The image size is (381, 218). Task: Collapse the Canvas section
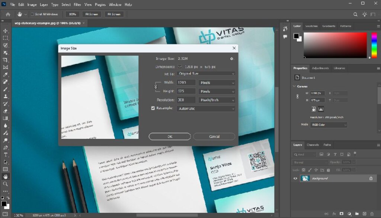coord(294,86)
